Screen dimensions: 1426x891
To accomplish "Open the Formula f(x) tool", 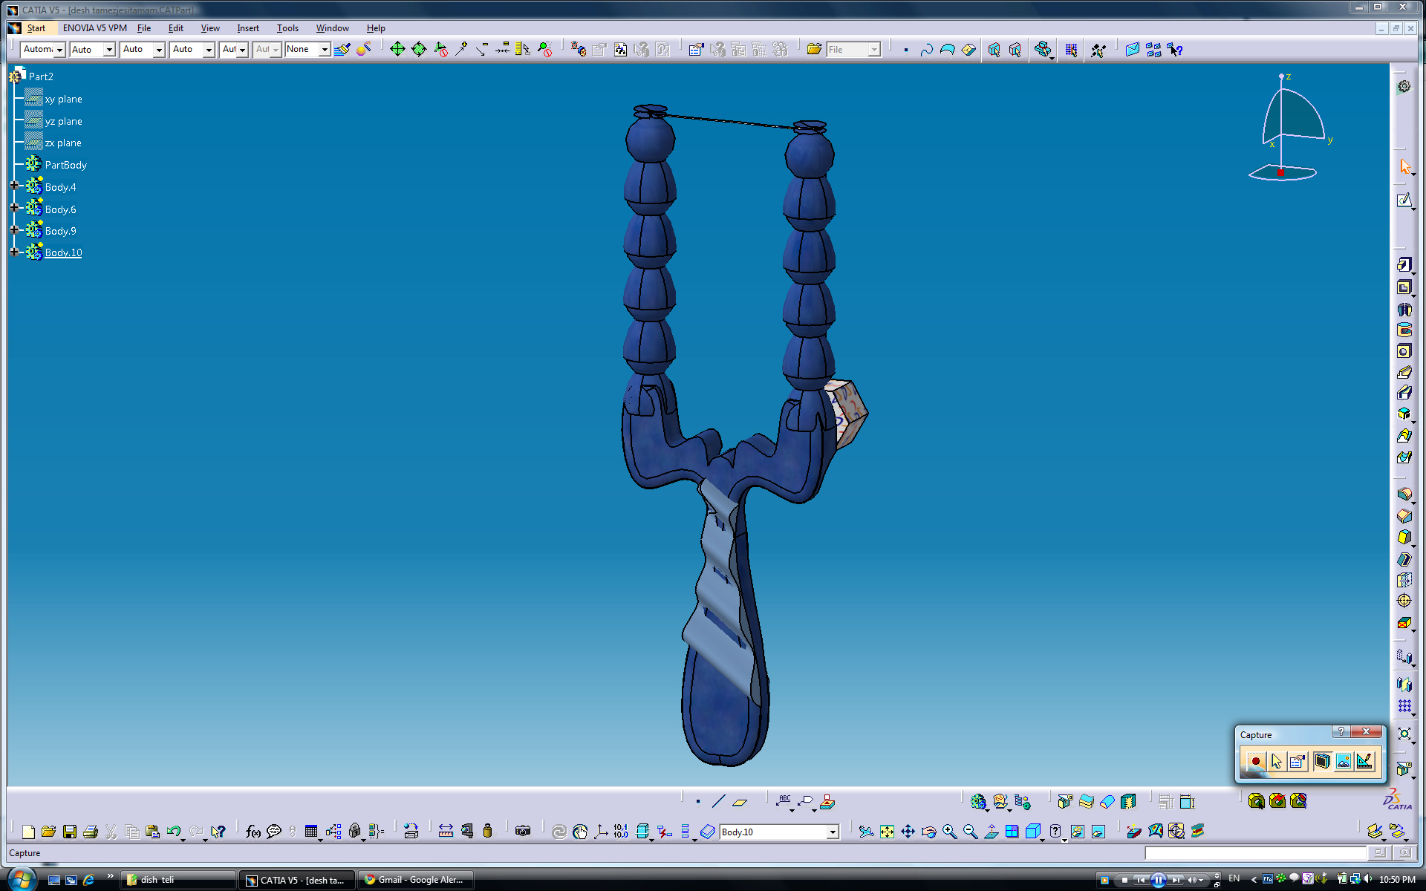I will point(253,832).
